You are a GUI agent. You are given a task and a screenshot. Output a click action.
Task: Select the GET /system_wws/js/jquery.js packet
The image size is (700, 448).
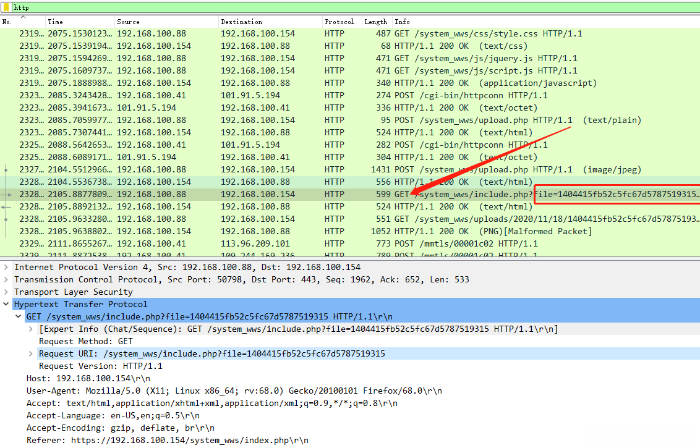click(350, 59)
